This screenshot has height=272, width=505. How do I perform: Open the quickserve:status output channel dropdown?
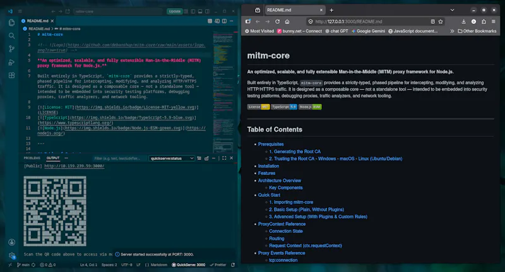pos(172,158)
